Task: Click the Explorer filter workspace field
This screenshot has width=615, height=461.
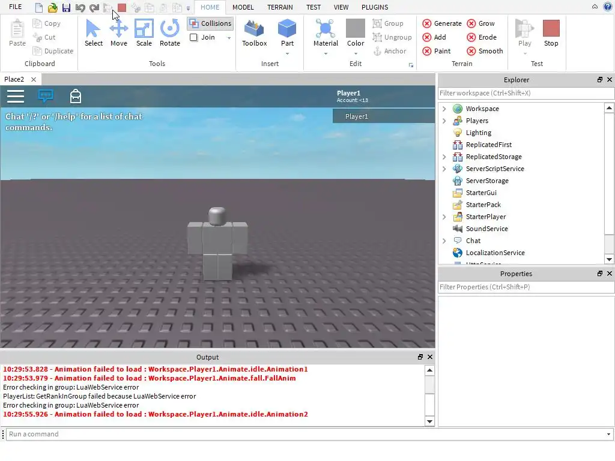Action: [526, 93]
